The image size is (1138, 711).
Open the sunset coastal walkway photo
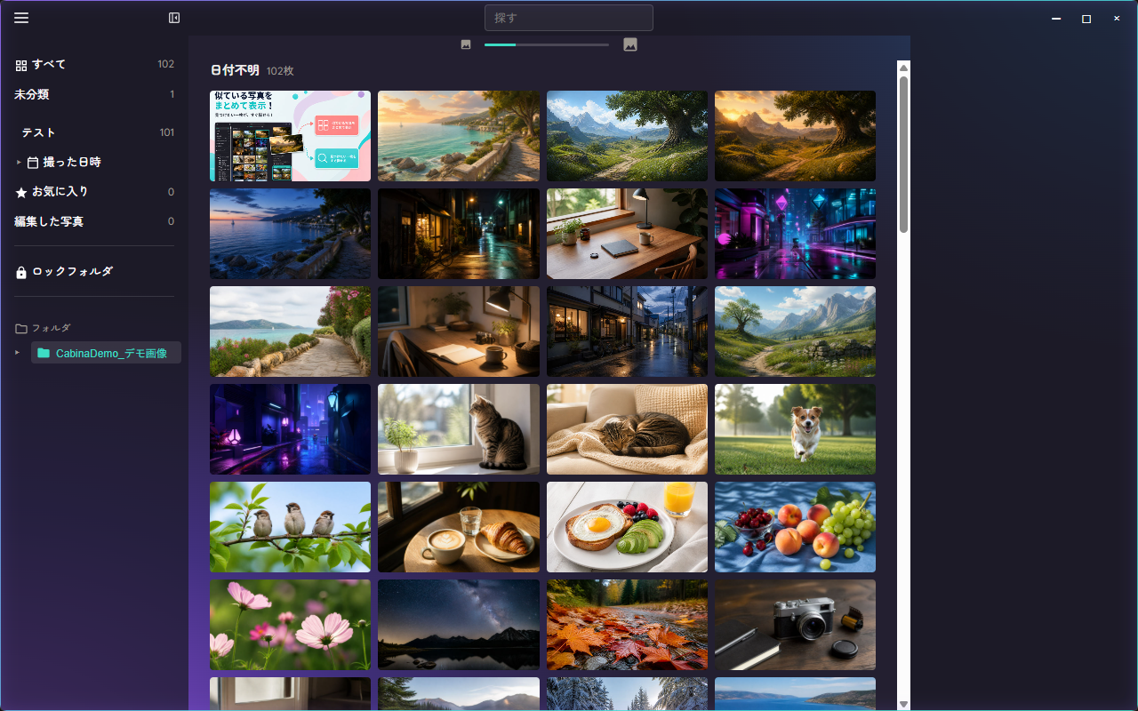coord(459,136)
